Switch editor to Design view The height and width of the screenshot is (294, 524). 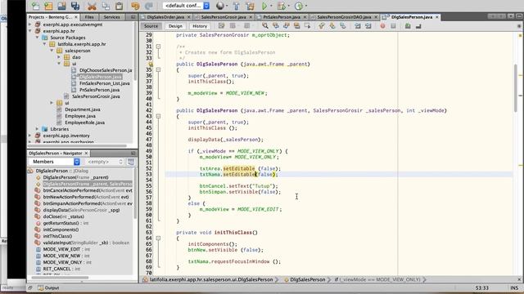(175, 26)
